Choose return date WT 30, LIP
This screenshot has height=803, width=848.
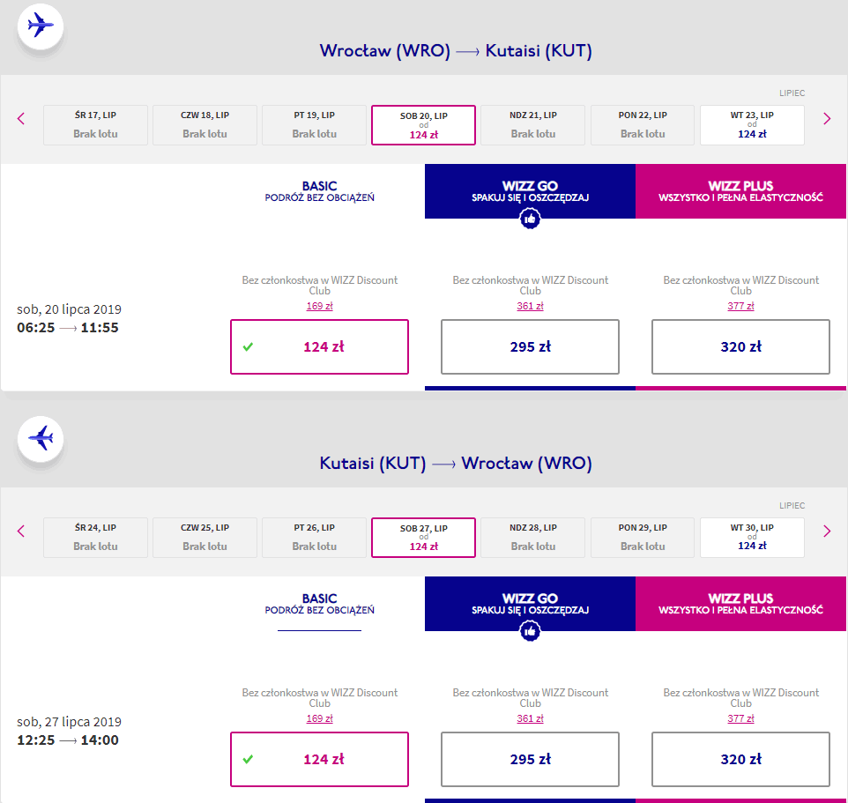coord(752,537)
